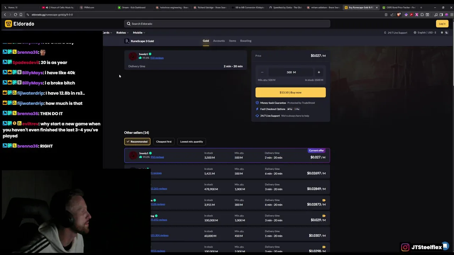Screen dimensions: 454x255
Task: Switch to the Boosting tab
Action: 246,41
